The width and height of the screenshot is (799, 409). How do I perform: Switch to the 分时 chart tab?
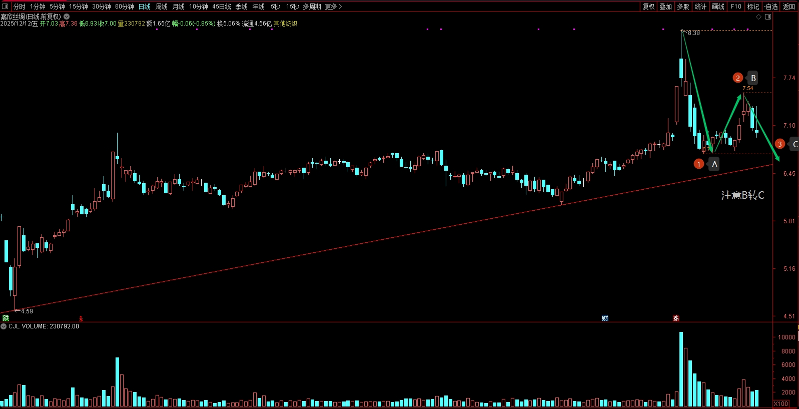tap(20, 7)
